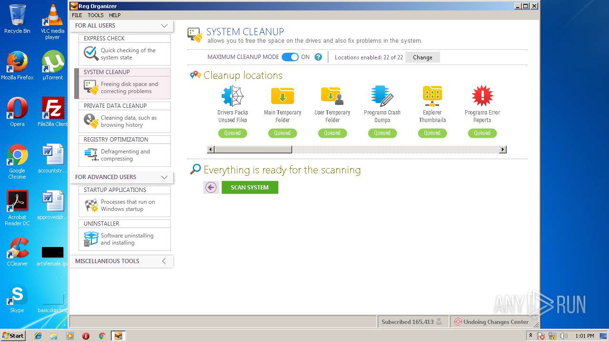Click Queued under Programs Error Reports

(482, 133)
